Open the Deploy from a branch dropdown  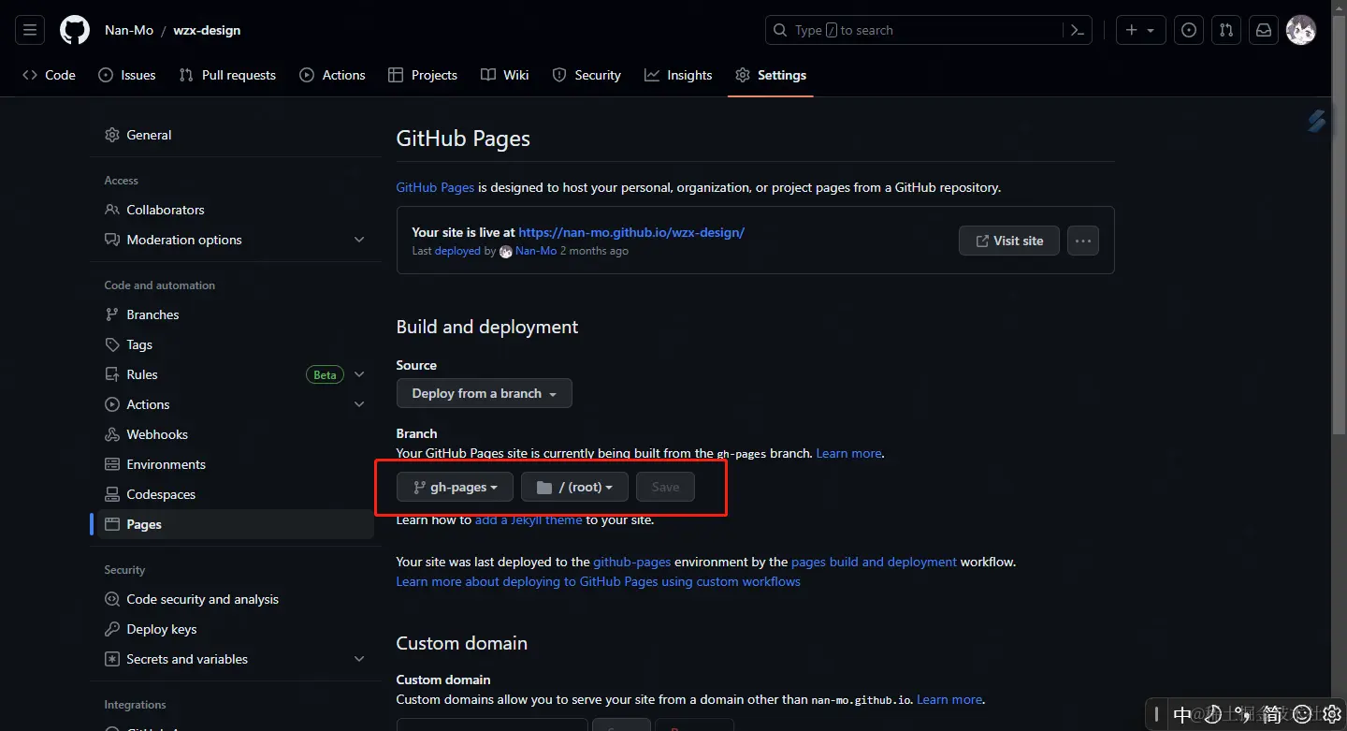click(484, 393)
